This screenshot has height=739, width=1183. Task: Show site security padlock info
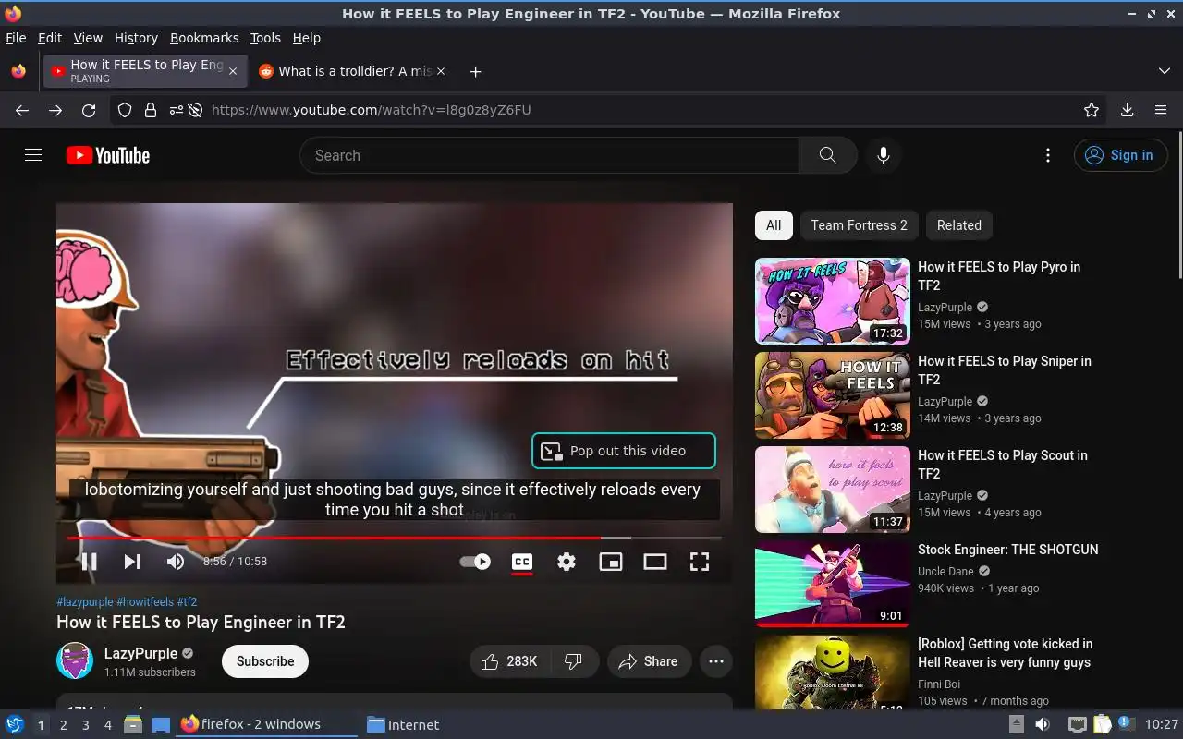click(150, 110)
